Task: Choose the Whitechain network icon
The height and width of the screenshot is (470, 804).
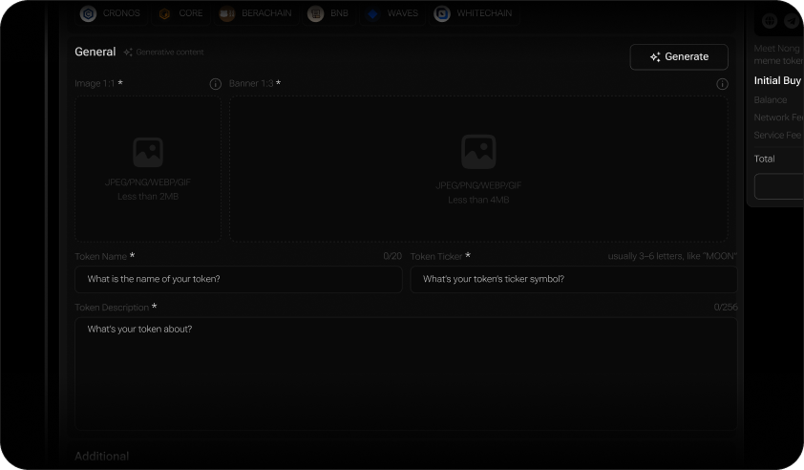Action: (x=442, y=13)
